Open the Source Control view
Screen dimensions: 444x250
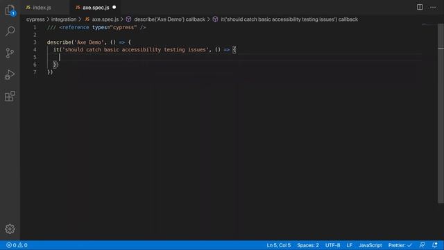coord(10,53)
